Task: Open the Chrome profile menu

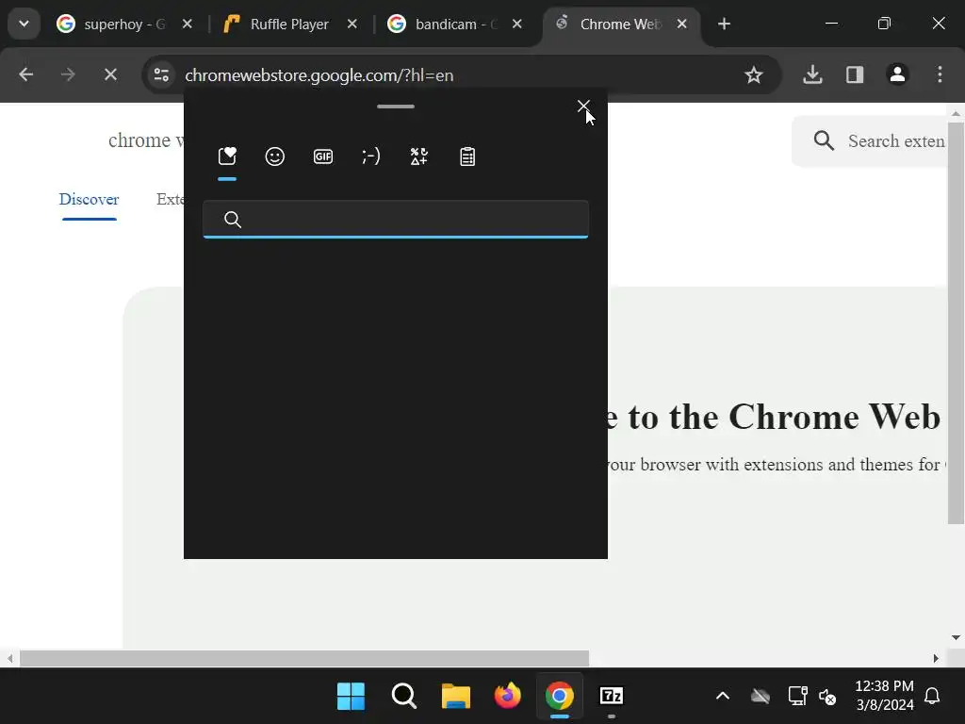Action: click(897, 75)
